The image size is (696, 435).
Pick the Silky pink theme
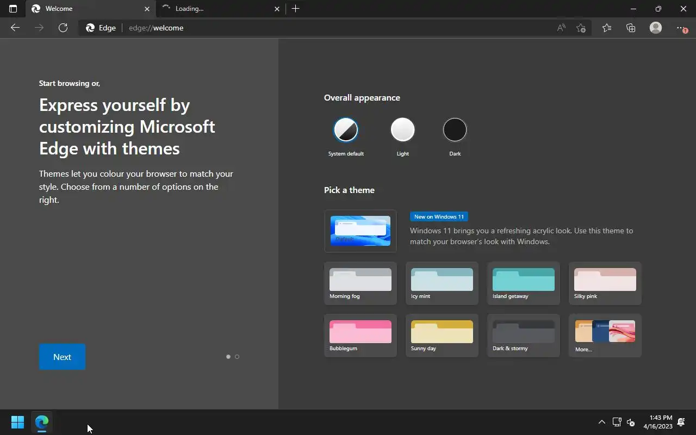pyautogui.click(x=605, y=283)
